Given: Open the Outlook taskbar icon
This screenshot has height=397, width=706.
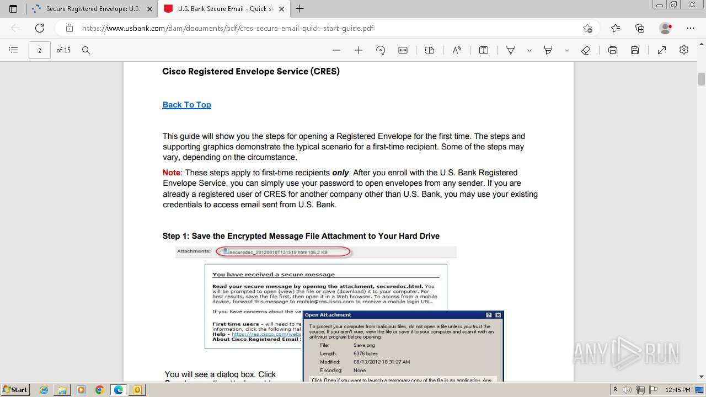Looking at the screenshot, I should pyautogui.click(x=137, y=390).
